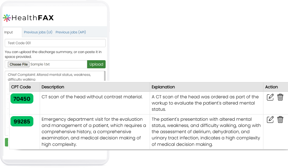288x168 pixels.
Task: Click the Test Code 001 name field
Action: [x=55, y=43]
